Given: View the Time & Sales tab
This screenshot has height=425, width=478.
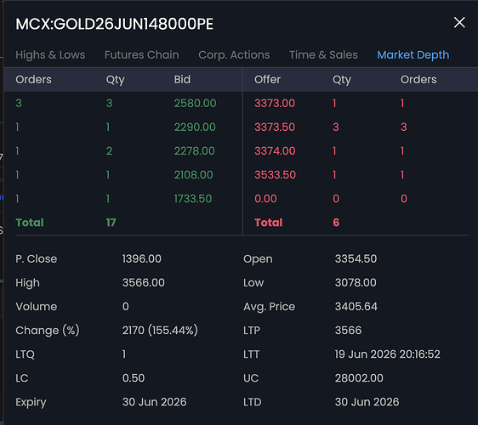Looking at the screenshot, I should click(323, 55).
